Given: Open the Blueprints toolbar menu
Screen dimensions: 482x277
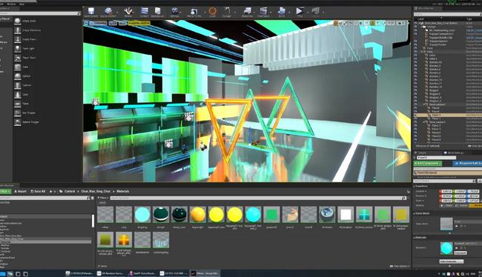Looking at the screenshot, I should (x=247, y=12).
